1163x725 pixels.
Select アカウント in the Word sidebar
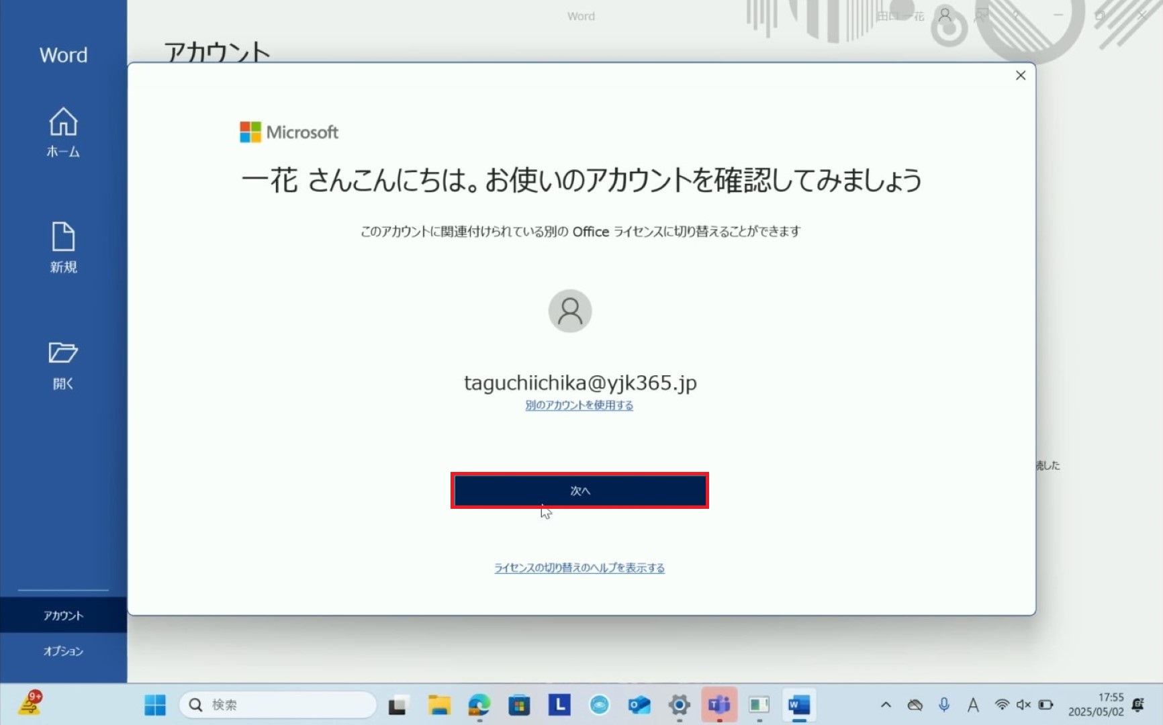(x=63, y=615)
